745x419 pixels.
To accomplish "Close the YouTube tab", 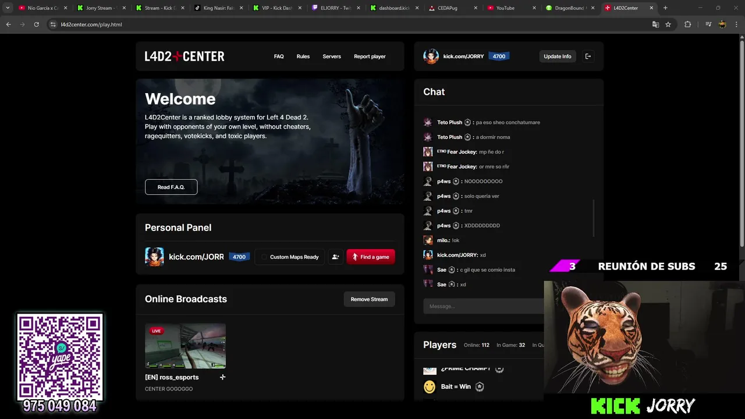I will tap(534, 8).
